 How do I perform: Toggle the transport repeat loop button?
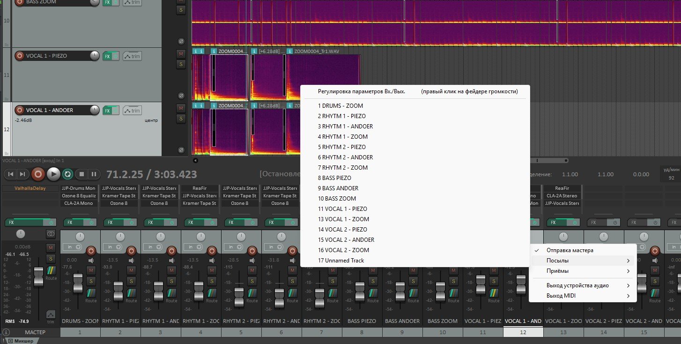tap(67, 174)
